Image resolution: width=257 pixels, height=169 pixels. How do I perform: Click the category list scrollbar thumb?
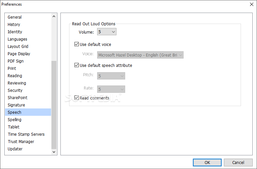pyautogui.click(x=54, y=105)
